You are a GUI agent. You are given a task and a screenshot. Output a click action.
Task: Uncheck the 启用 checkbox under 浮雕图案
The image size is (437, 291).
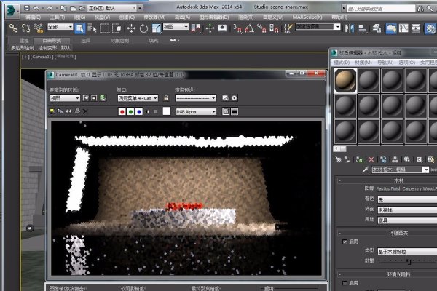click(345, 242)
